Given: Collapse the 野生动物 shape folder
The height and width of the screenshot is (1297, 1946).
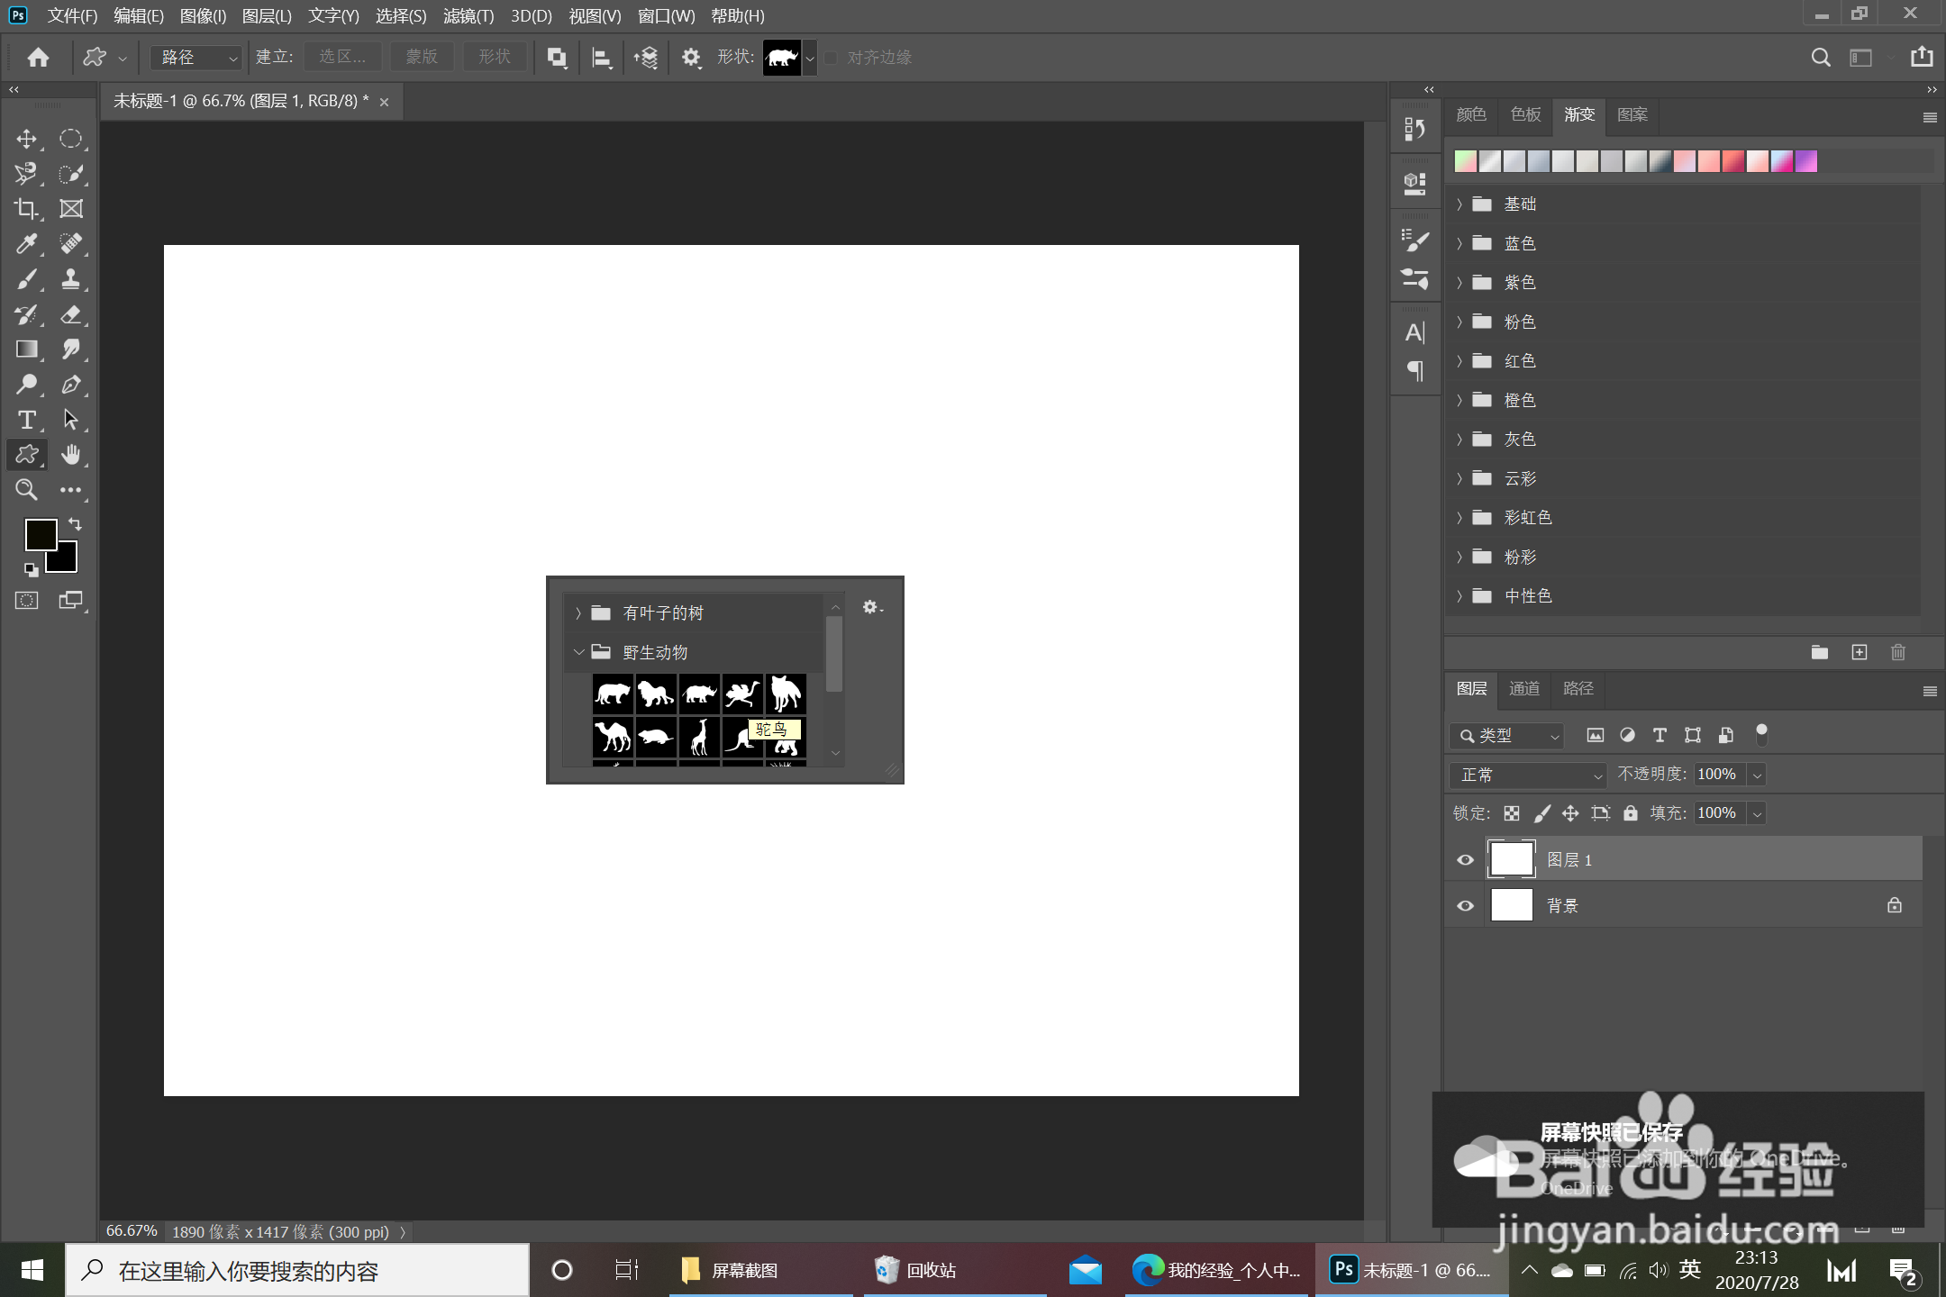Looking at the screenshot, I should [x=578, y=652].
